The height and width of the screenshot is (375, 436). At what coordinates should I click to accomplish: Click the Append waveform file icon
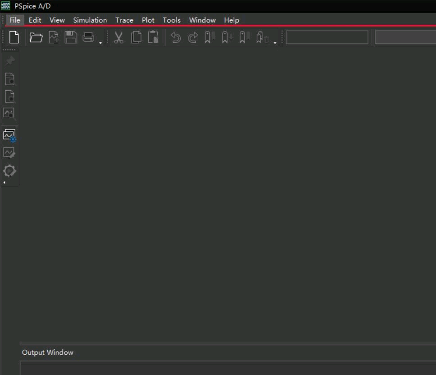(54, 37)
